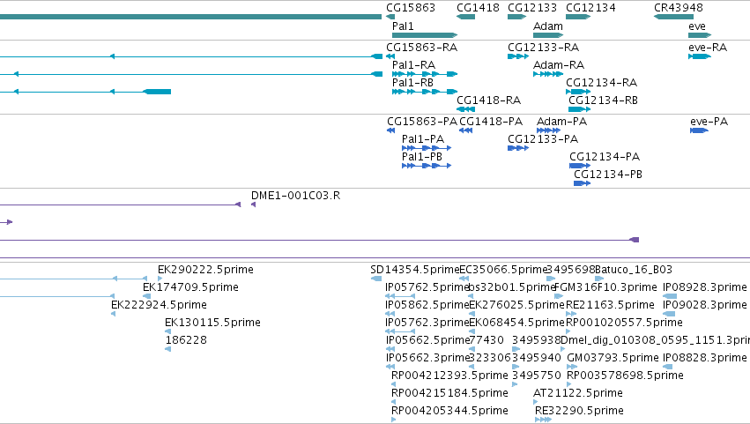The width and height of the screenshot is (750, 424).
Task: Click the GM03793.5prime EST label
Action: point(613,358)
